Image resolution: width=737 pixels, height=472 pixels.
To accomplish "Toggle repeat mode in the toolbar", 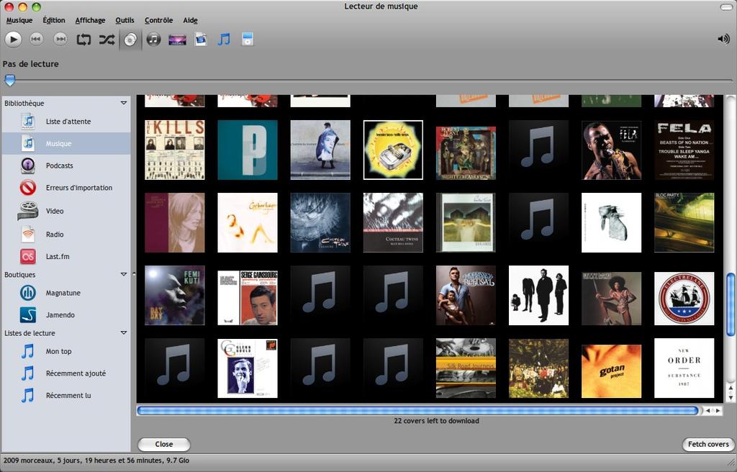I will [83, 40].
